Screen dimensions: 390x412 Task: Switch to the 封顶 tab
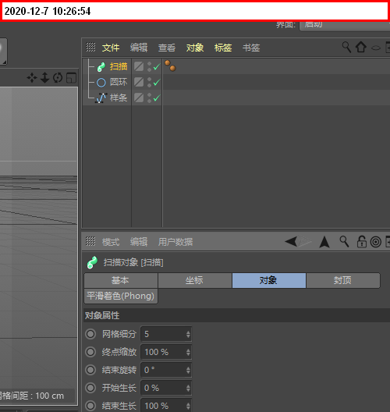342,280
